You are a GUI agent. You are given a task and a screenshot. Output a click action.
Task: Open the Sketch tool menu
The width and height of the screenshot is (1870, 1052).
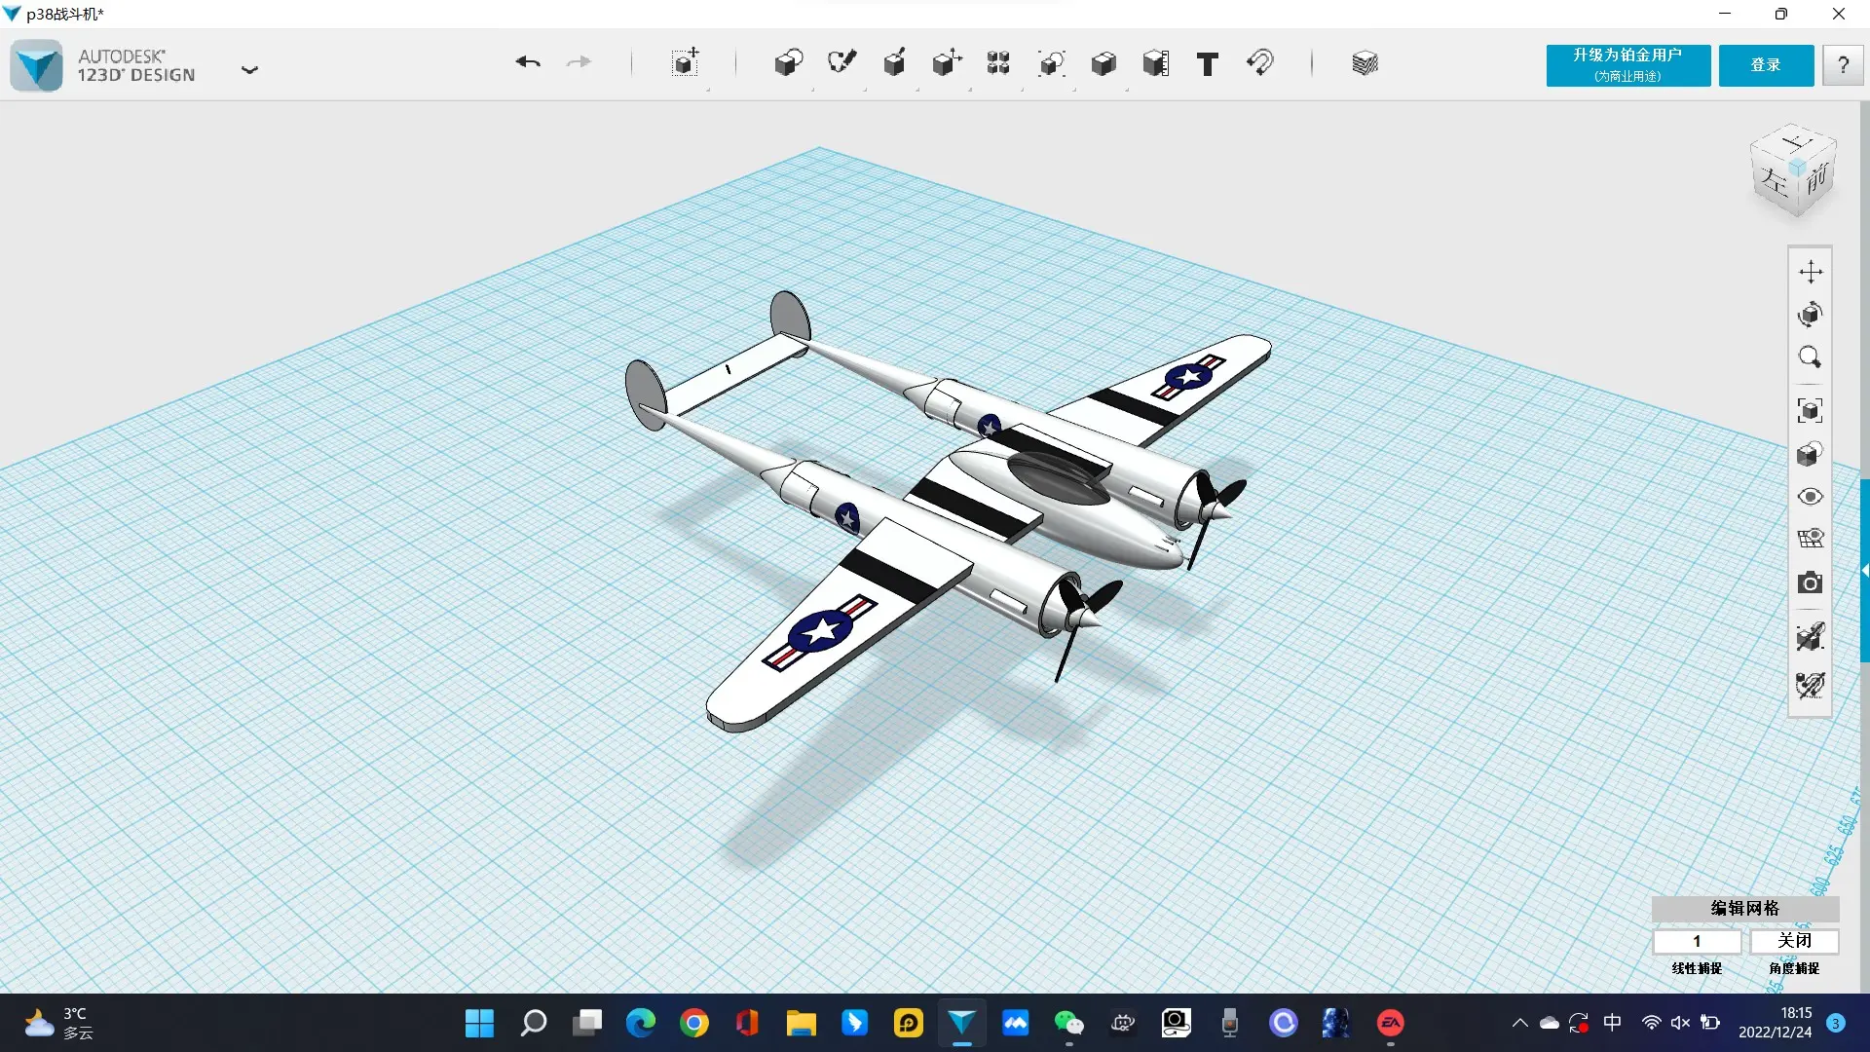pyautogui.click(x=841, y=63)
